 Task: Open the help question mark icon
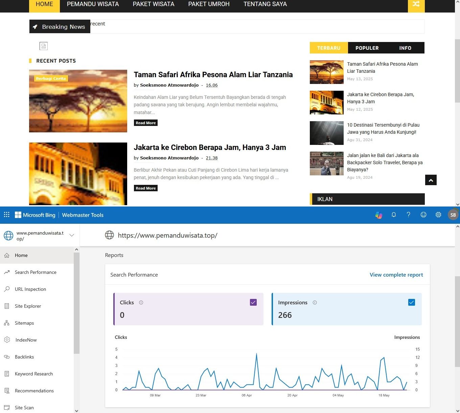409,215
